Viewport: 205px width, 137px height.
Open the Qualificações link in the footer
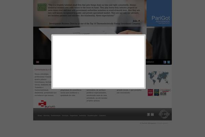(93, 115)
